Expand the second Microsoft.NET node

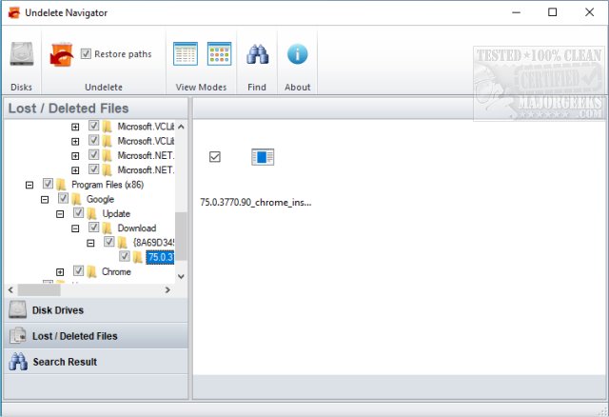[75, 170]
